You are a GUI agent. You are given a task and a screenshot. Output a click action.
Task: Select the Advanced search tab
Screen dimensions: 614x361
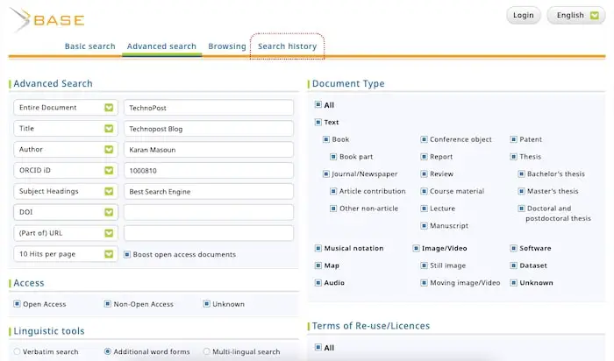click(x=161, y=46)
